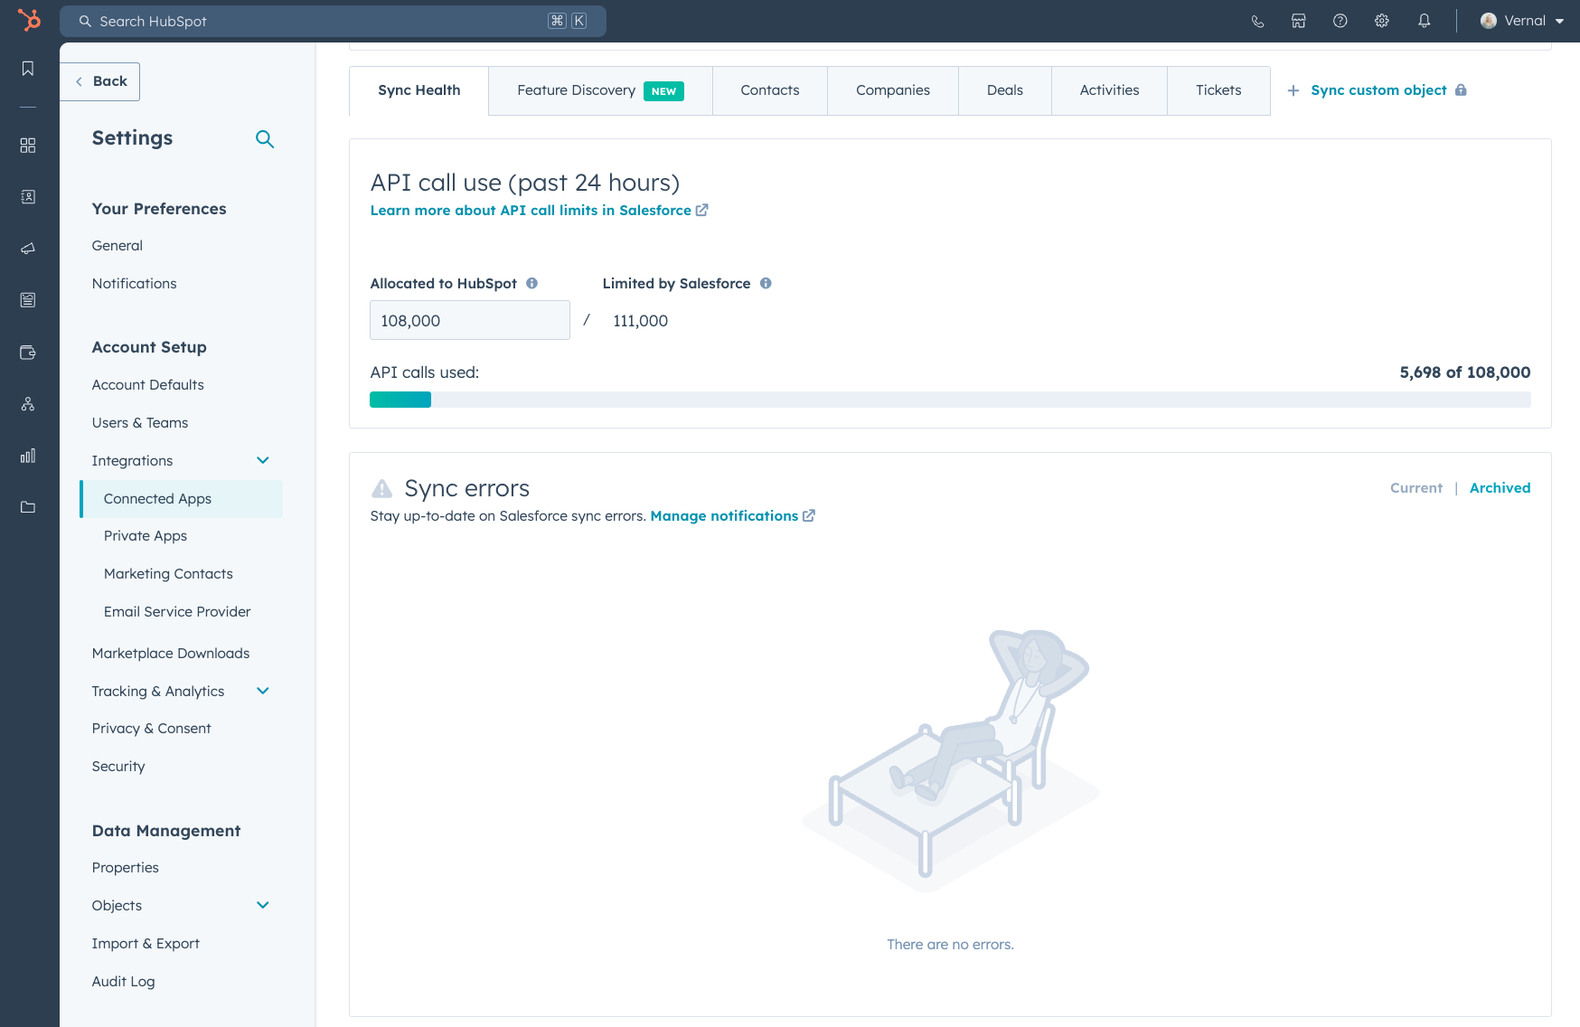Open the automation workflow icon in left rail
1580x1027 pixels.
pos(28,404)
